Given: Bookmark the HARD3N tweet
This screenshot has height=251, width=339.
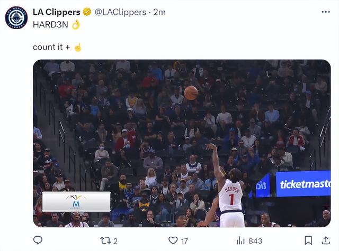Looking at the screenshot, I should (x=308, y=240).
